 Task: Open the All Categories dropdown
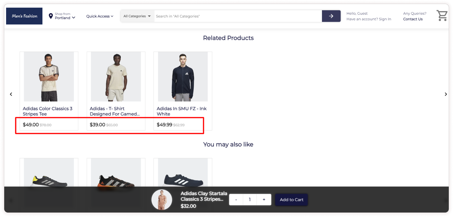click(137, 16)
